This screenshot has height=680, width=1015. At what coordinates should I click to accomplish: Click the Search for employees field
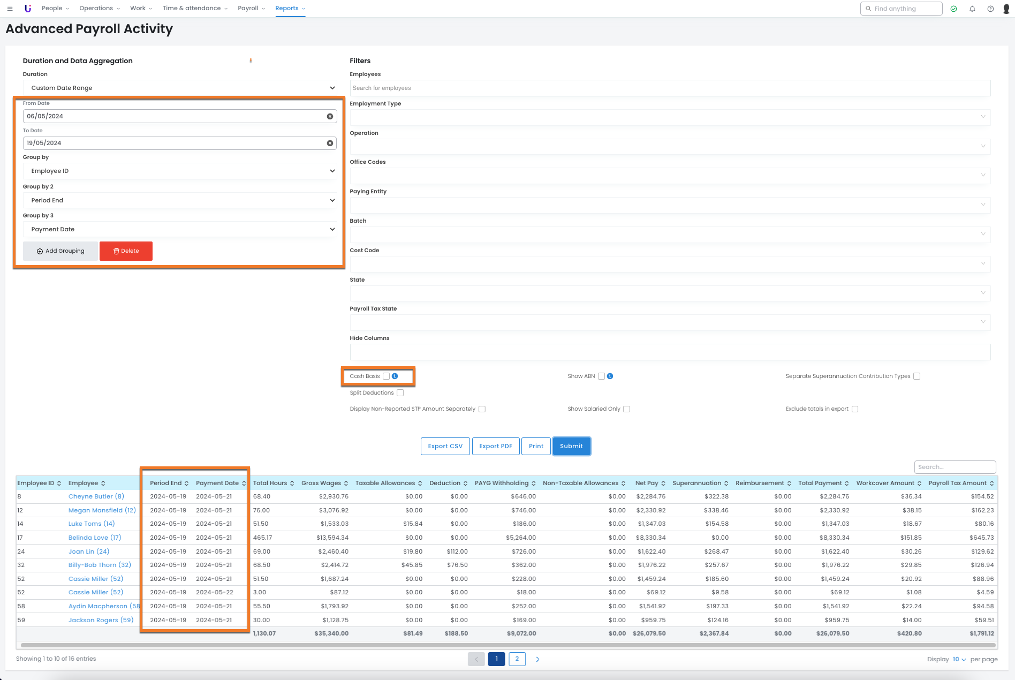[669, 88]
